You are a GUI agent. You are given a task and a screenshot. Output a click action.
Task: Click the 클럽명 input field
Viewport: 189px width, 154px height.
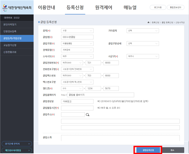click(77, 37)
